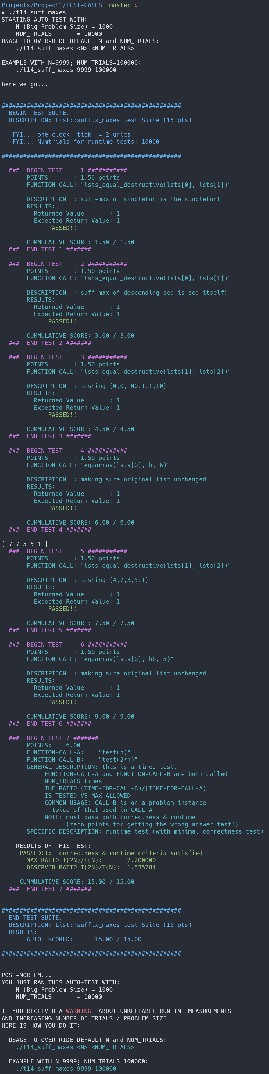269x1074 pixels.
Task: Click PASSED!! under test 2 results
Action: point(62,322)
